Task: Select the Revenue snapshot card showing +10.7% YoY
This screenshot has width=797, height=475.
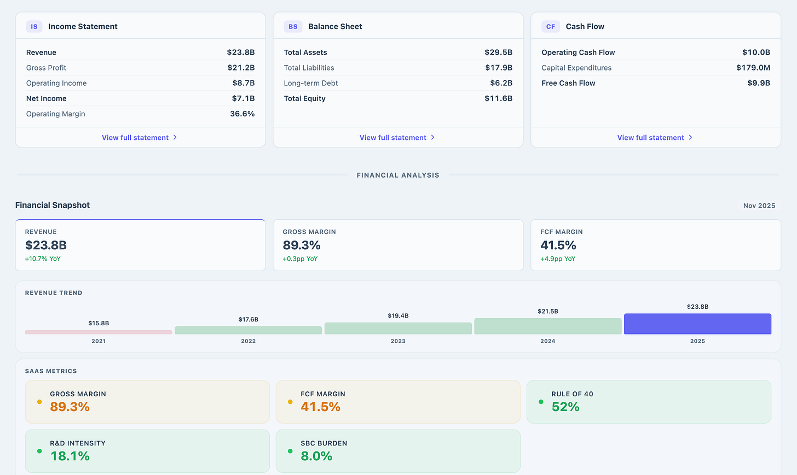Action: point(140,245)
